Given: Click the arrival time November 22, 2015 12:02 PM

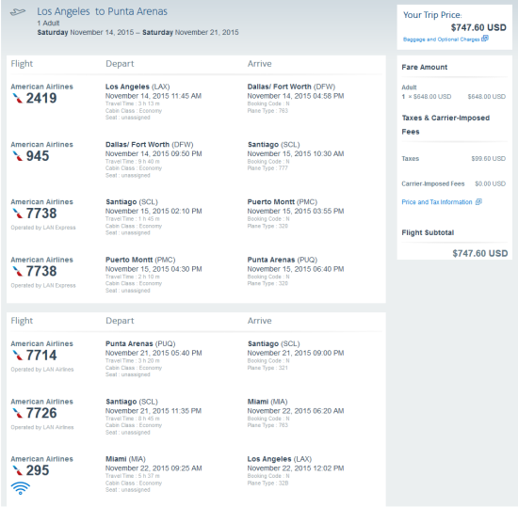Looking at the screenshot, I should (x=296, y=468).
